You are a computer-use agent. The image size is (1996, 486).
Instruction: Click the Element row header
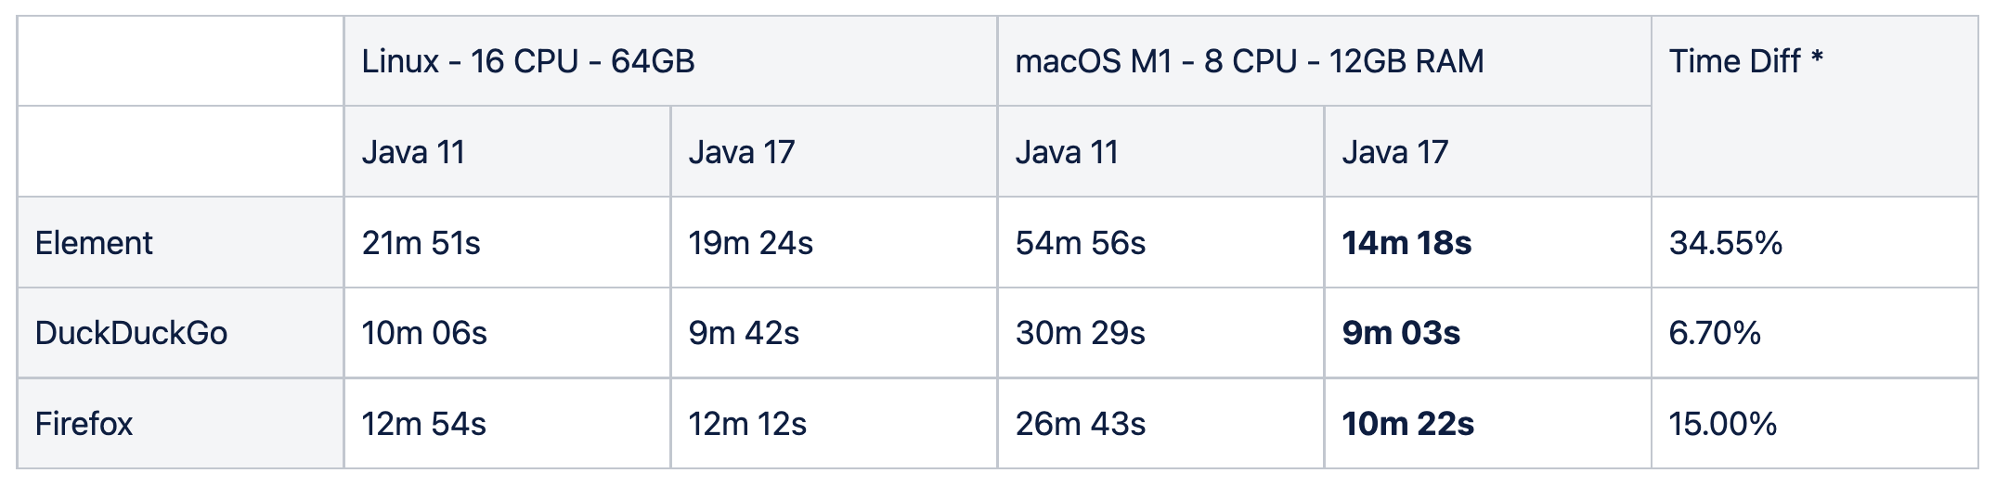coord(180,243)
